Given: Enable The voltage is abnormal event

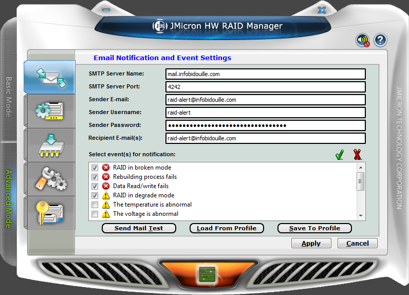Looking at the screenshot, I should (x=95, y=214).
